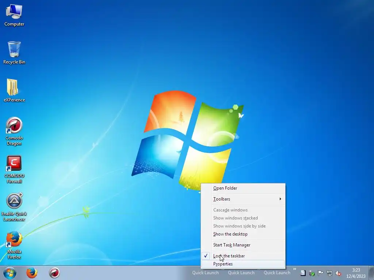This screenshot has width=374, height=280.
Task: Click the Show windows stacked entry
Action: pyautogui.click(x=243, y=218)
